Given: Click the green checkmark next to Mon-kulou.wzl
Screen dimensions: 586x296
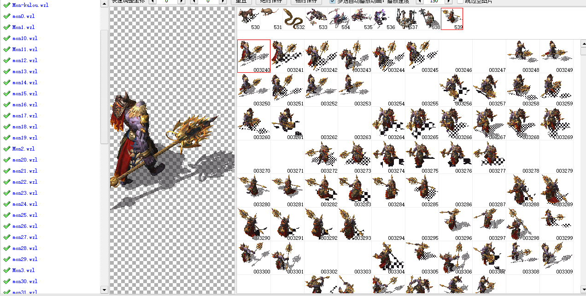Looking at the screenshot, I should (6, 5).
